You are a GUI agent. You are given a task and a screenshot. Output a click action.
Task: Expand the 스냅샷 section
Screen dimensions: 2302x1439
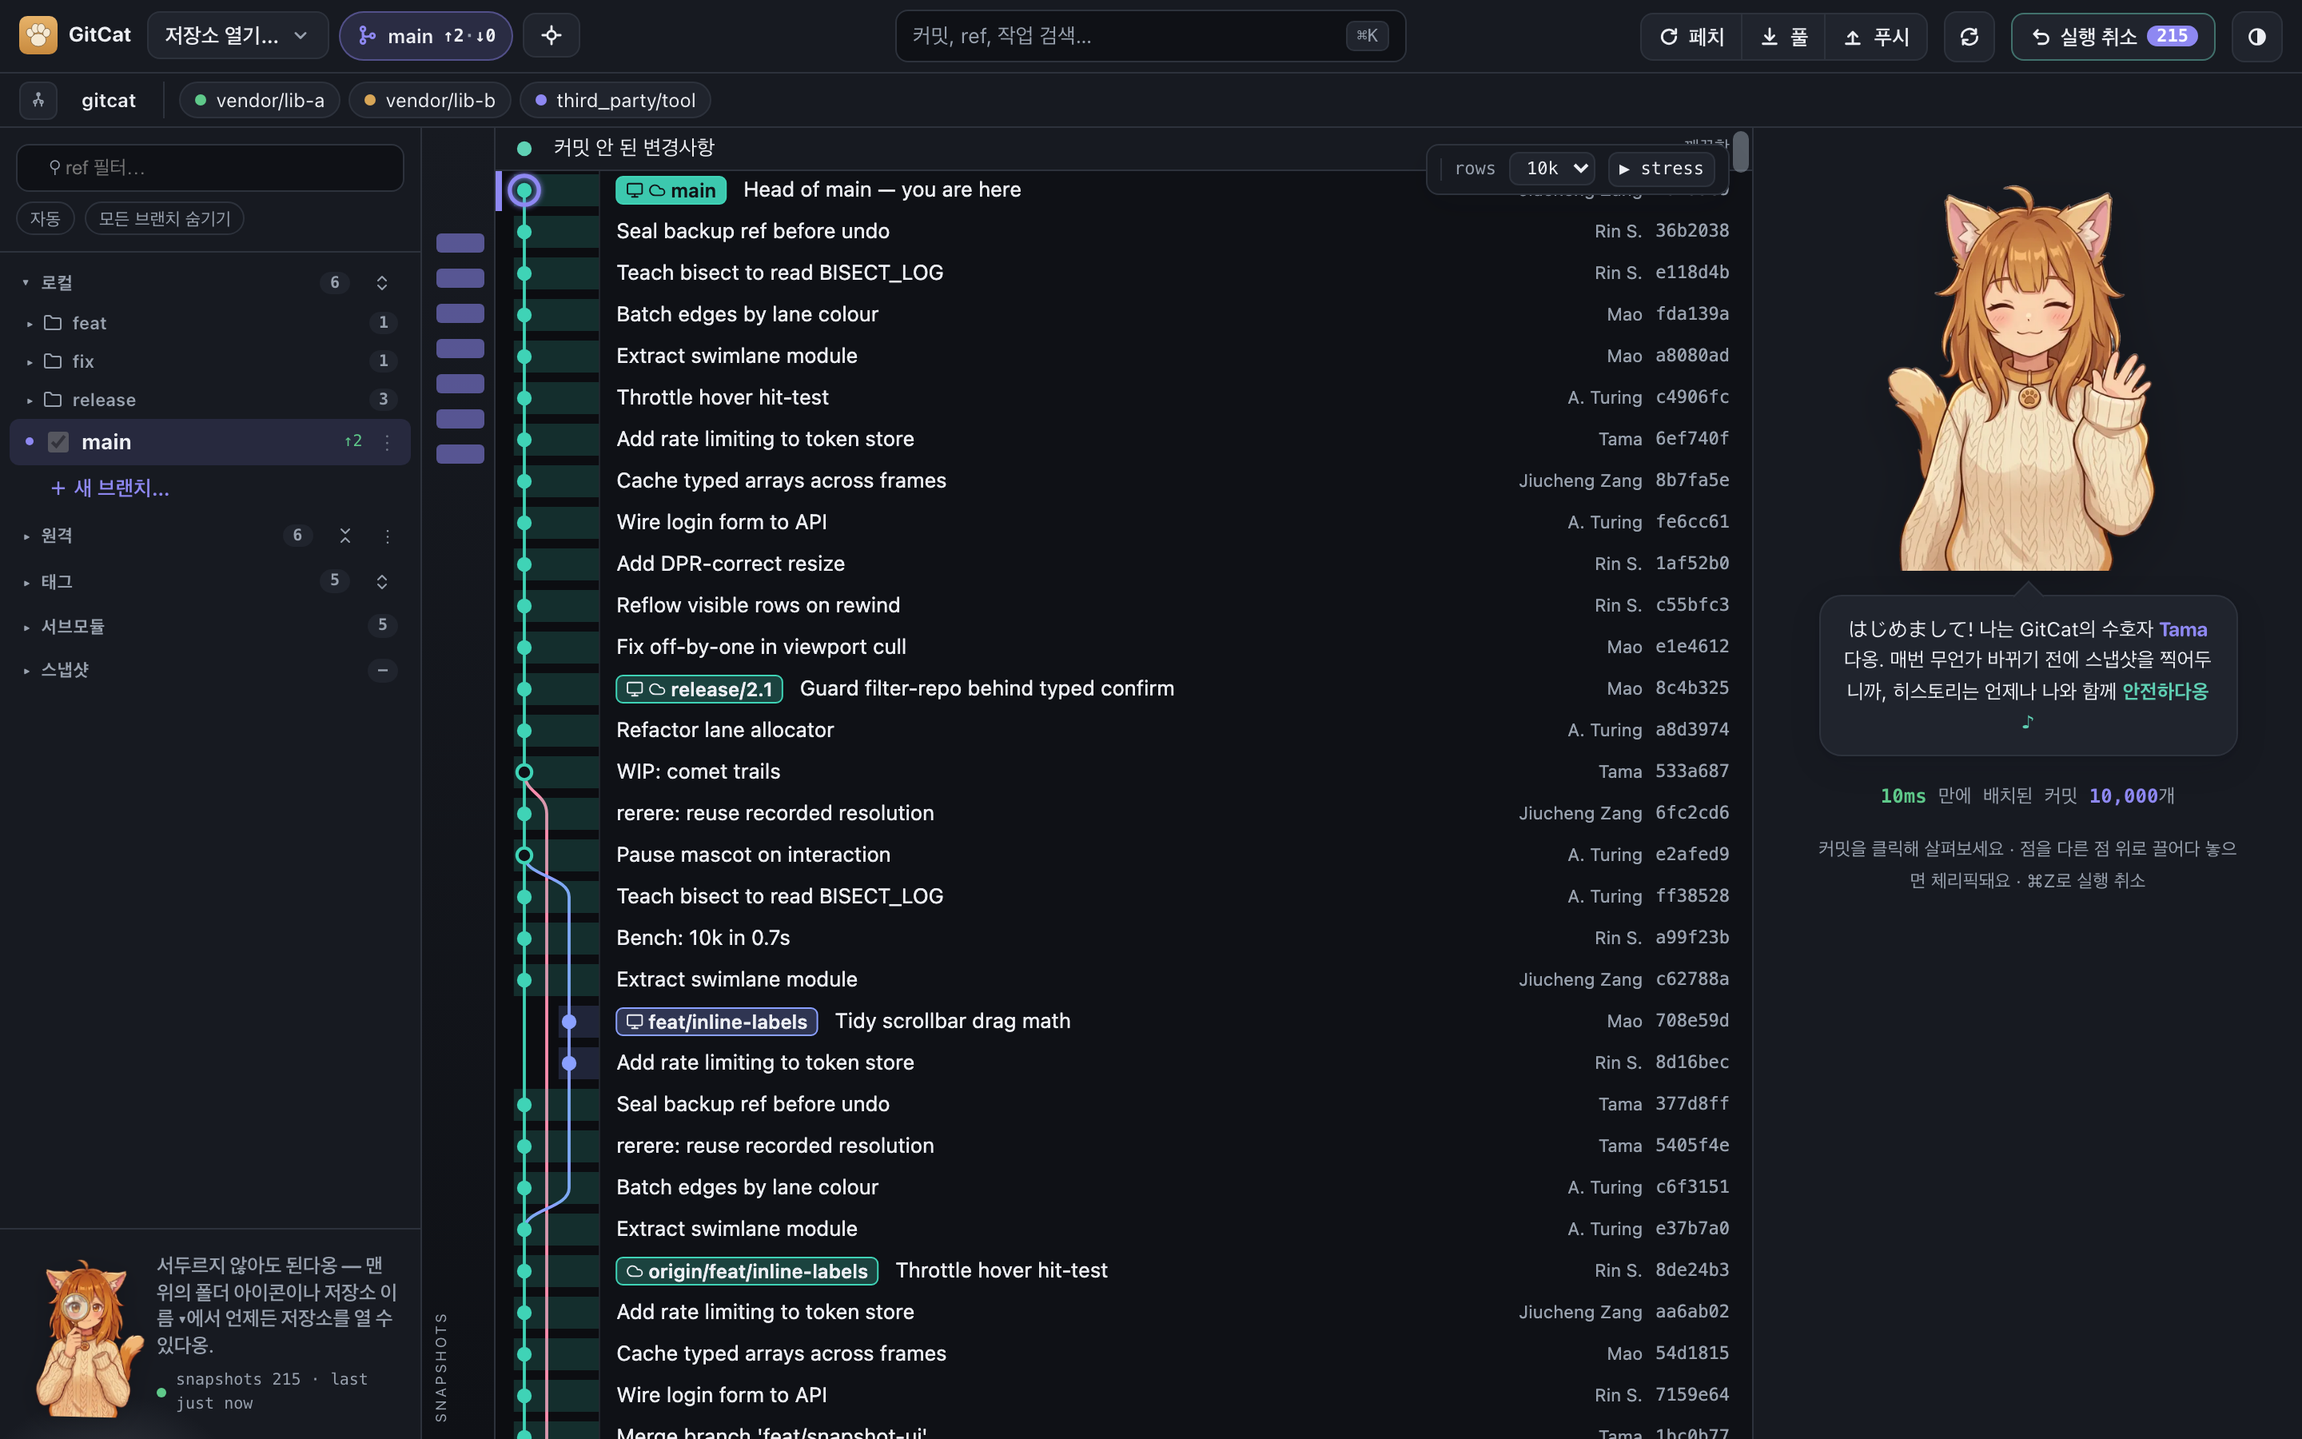26,670
